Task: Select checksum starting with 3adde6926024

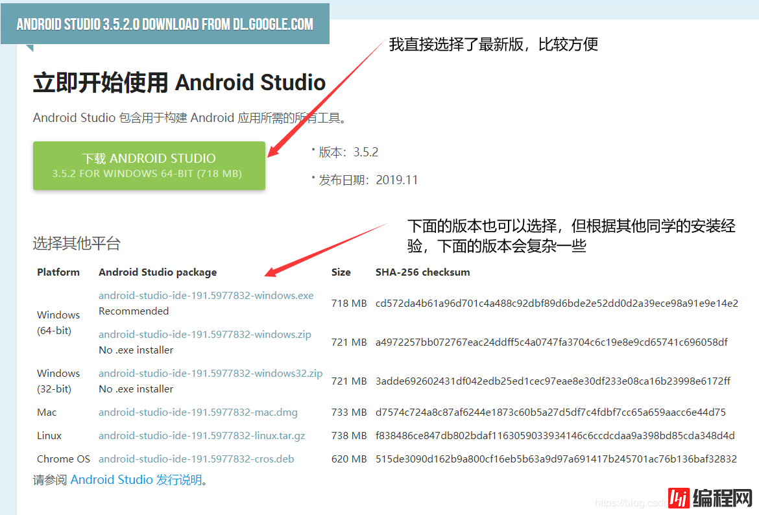Action: point(553,381)
